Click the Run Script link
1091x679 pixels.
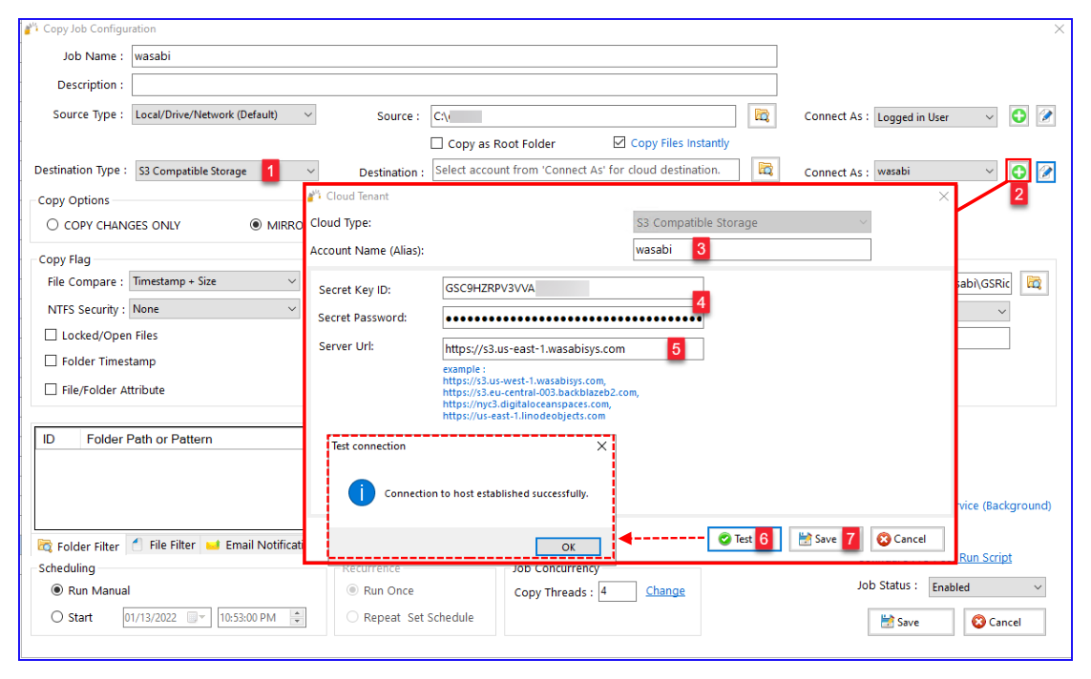pos(985,557)
